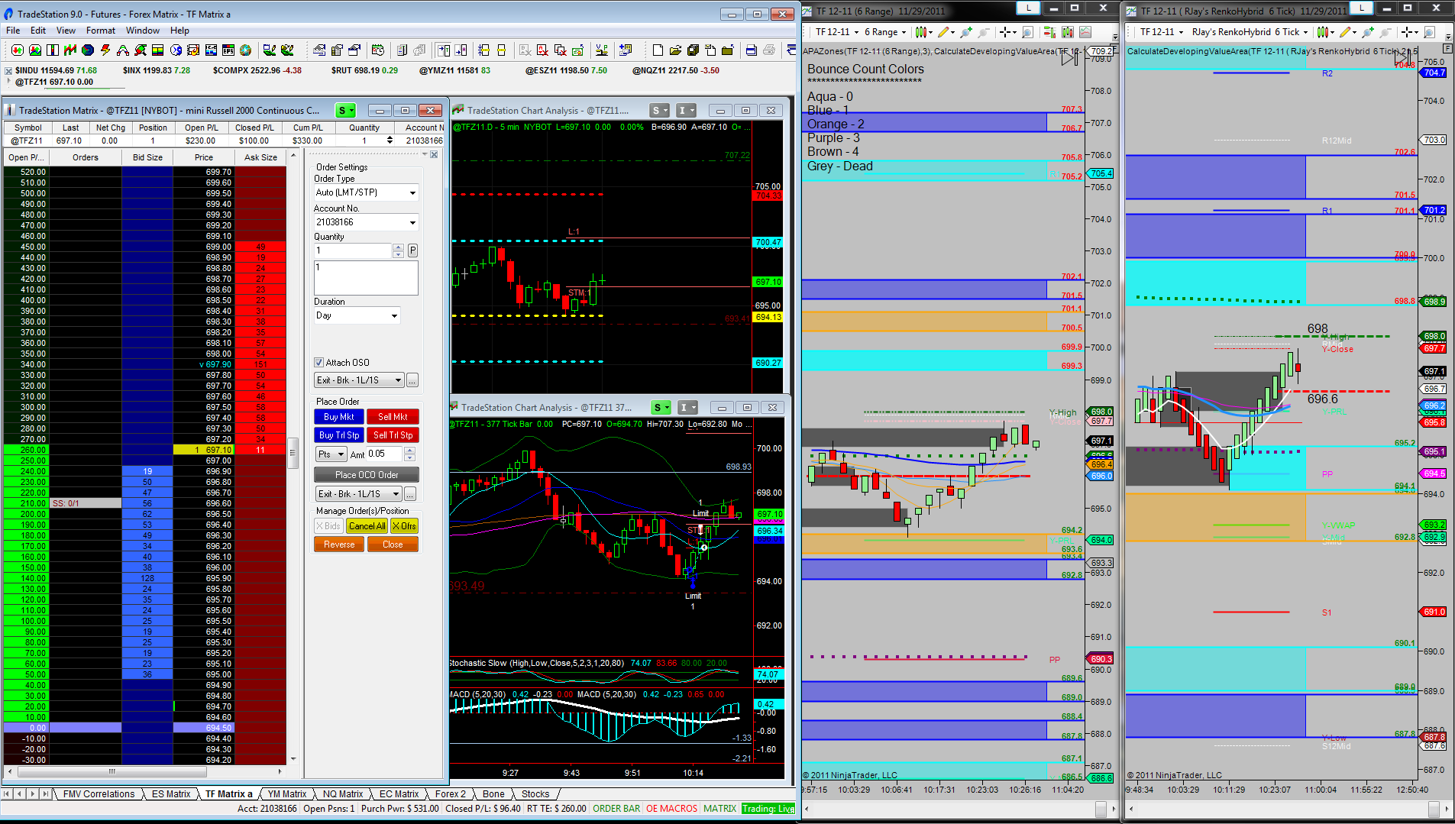Click the small line-chart icon in the 6 Range chart toolbar

1085,32
